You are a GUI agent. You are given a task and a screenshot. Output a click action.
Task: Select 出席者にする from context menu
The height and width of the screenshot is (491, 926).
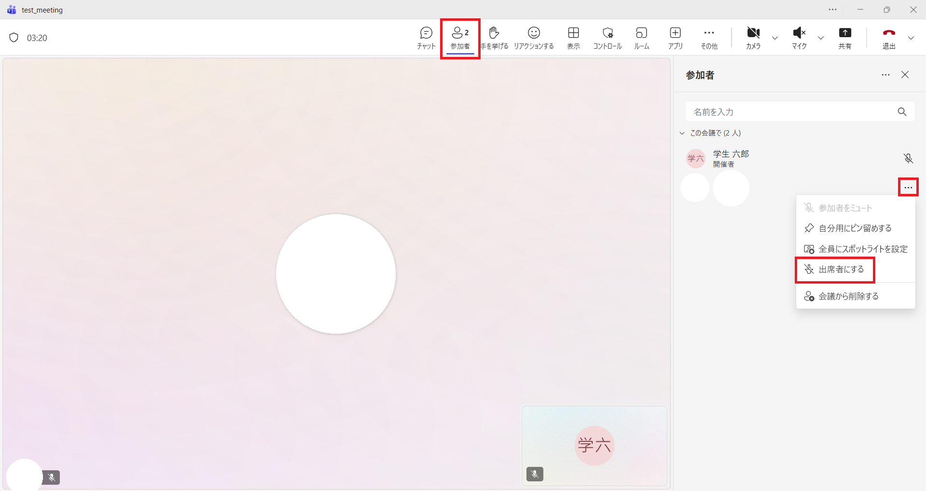(841, 270)
